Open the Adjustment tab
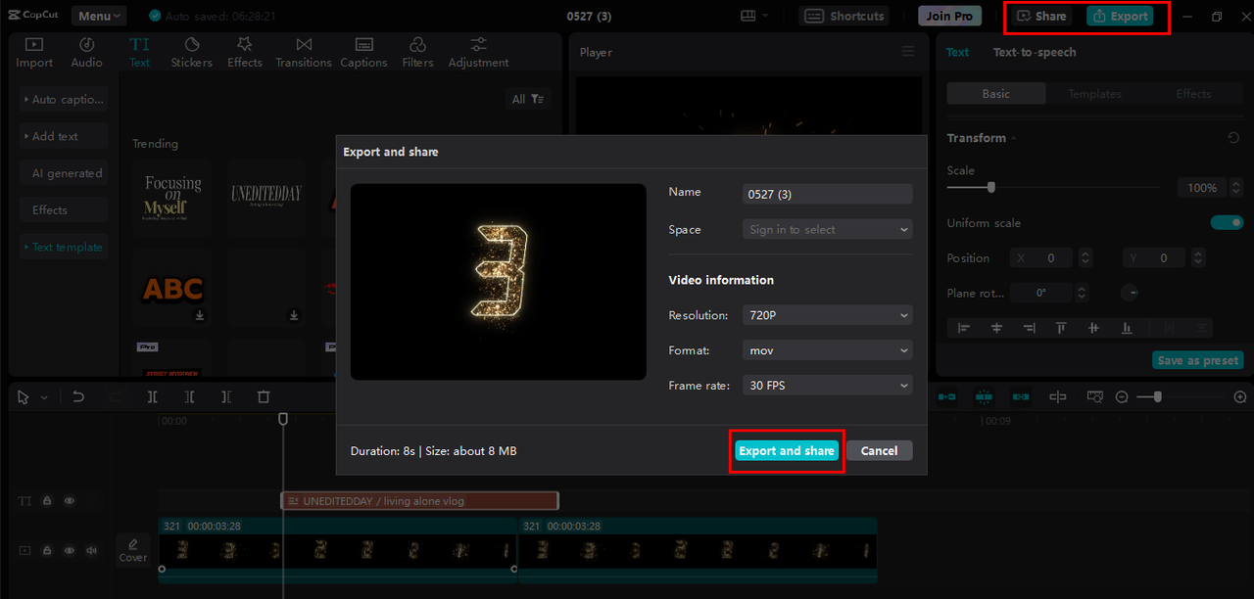 click(478, 53)
